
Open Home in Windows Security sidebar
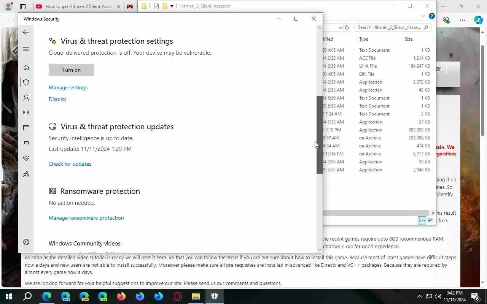pyautogui.click(x=26, y=67)
